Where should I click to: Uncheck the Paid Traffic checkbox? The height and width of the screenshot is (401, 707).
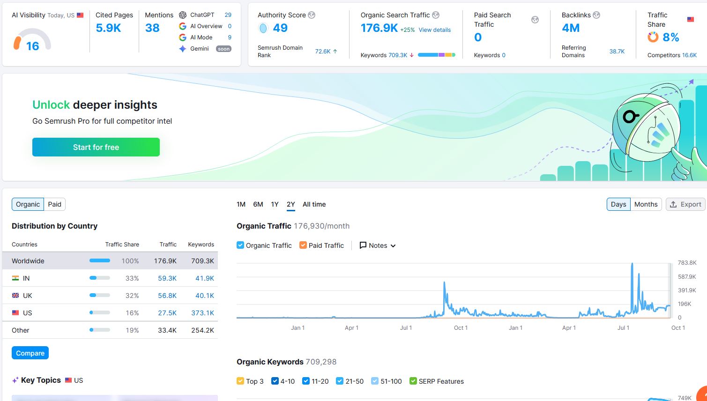(303, 245)
